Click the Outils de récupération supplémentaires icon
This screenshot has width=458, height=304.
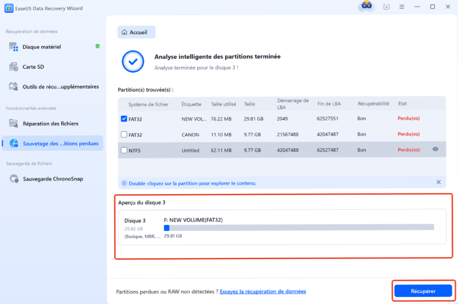coord(13,87)
